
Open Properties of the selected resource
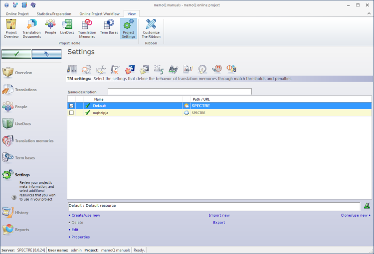[80, 237]
